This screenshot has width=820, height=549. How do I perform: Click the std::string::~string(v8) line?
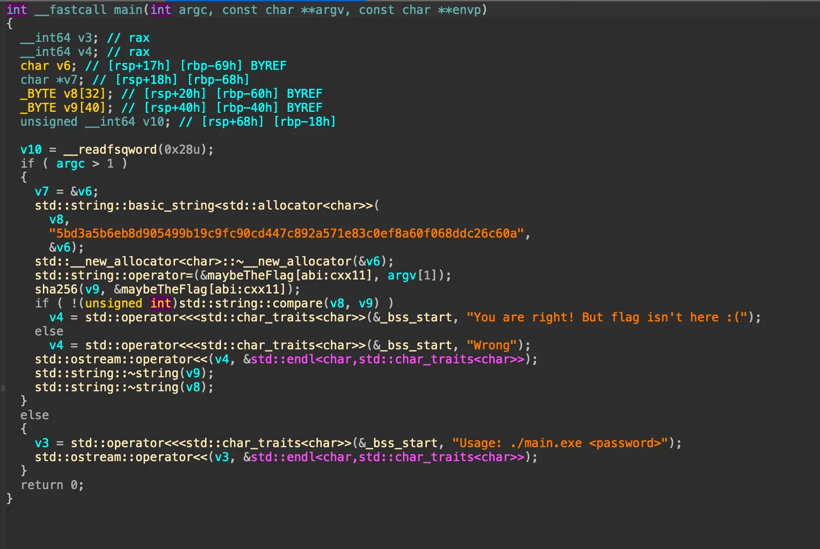(124, 387)
